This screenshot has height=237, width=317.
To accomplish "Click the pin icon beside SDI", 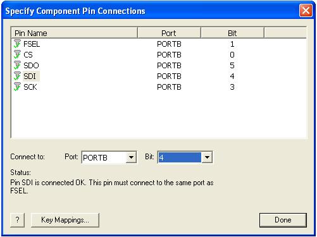I will [x=17, y=76].
